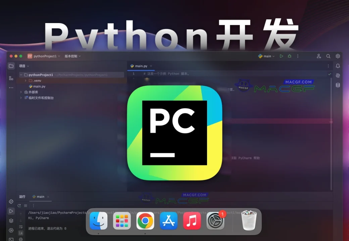This screenshot has height=241, width=349.
Task: Run main.py with the green play button
Action: pos(282,56)
